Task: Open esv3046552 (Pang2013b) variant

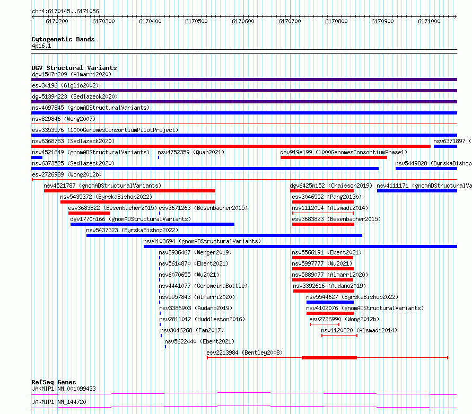Action: [327, 197]
